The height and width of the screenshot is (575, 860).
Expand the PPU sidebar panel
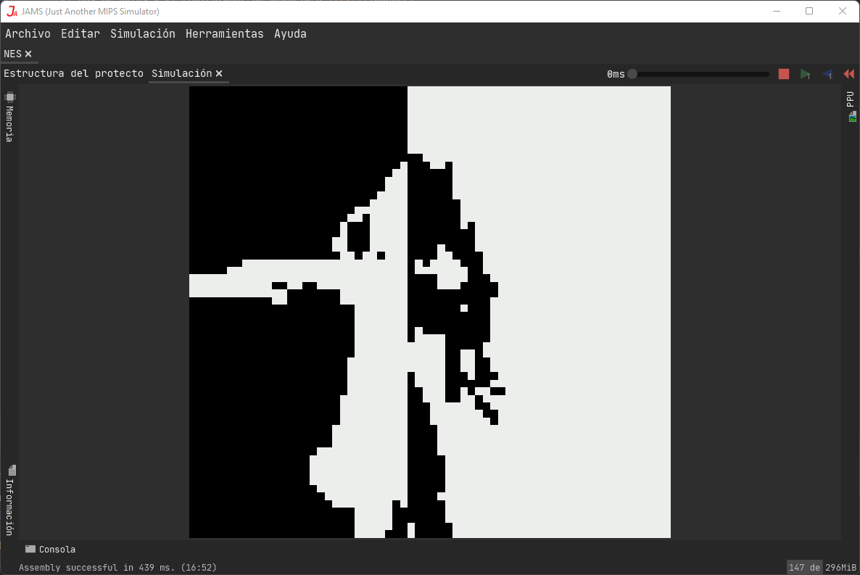(x=849, y=99)
